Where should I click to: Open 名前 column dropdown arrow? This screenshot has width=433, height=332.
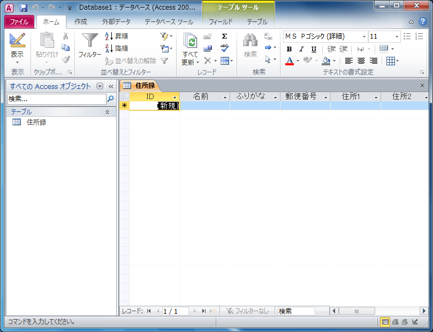225,97
